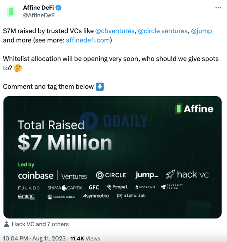Viewport: 227px width, 242px height.
Task: Click the Affine DeFi profile avatar
Action: (x=11, y=12)
